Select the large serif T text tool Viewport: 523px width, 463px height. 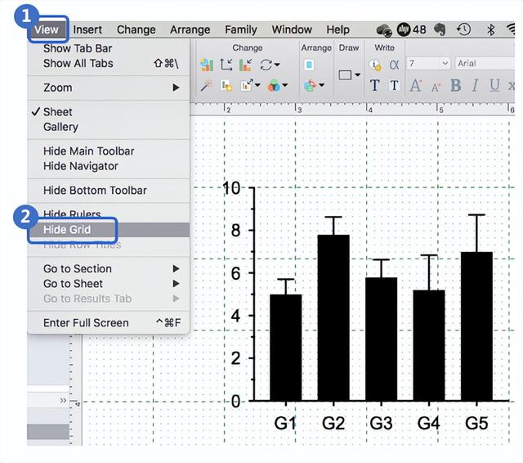(x=375, y=85)
